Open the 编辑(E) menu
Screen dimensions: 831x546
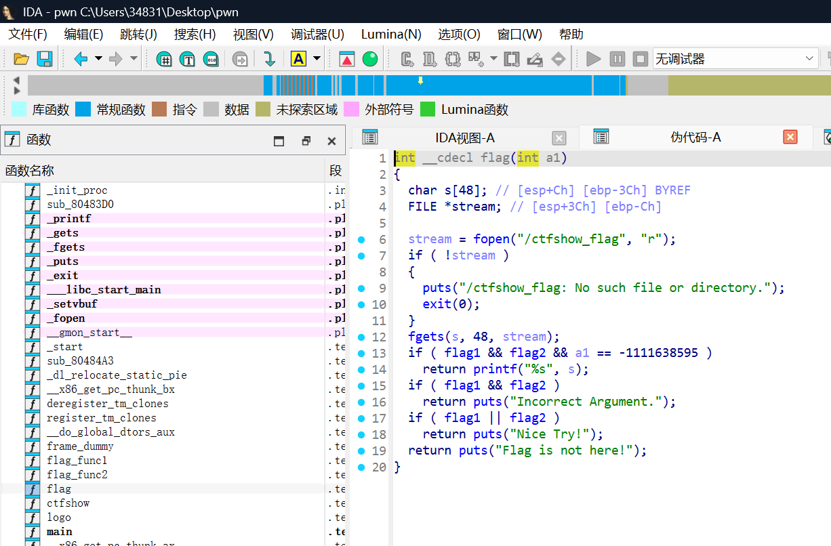83,35
